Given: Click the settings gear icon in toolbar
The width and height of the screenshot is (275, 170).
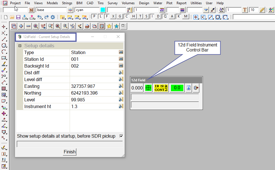Looking at the screenshot, I should click(53, 17).
